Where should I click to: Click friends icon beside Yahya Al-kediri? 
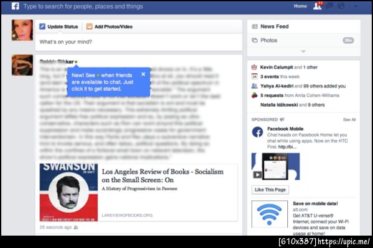tap(254, 86)
